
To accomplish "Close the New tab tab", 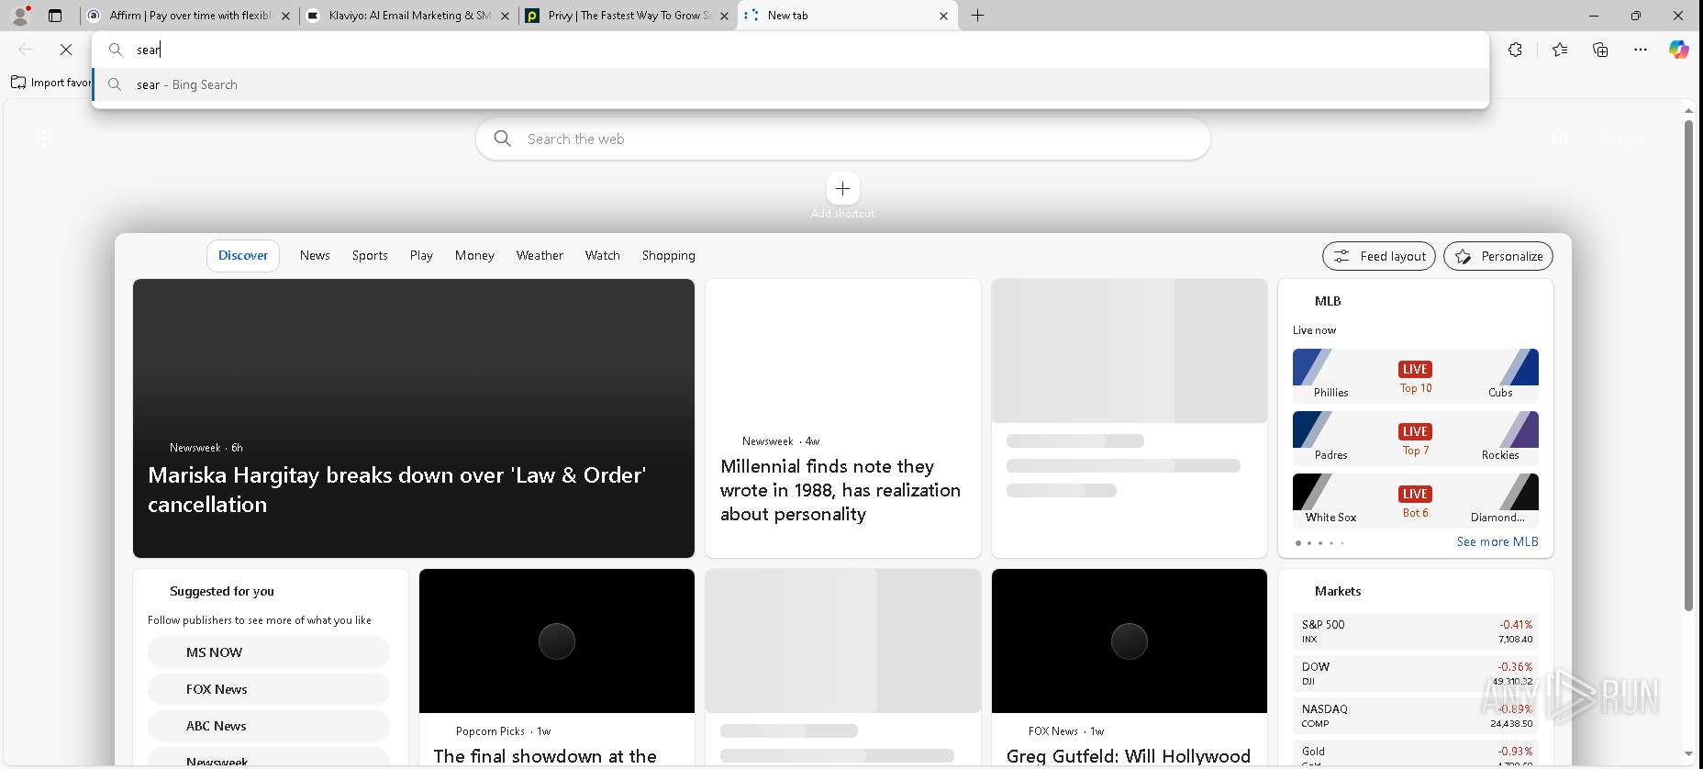I will 943,16.
